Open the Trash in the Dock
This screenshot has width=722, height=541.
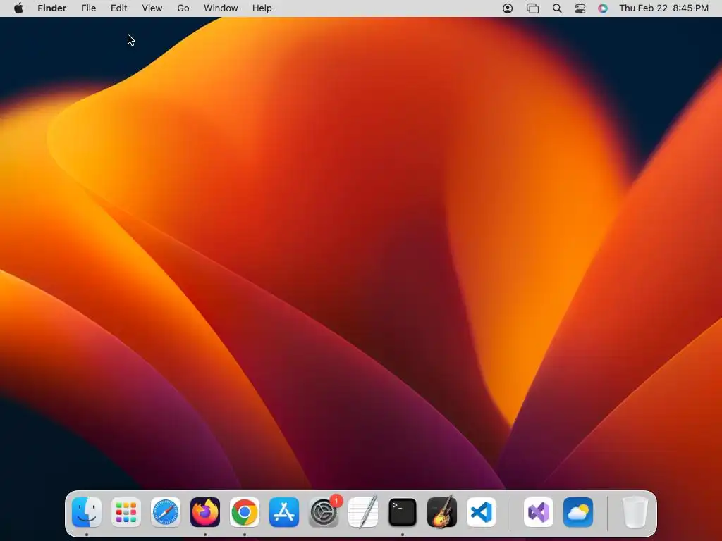coord(635,512)
